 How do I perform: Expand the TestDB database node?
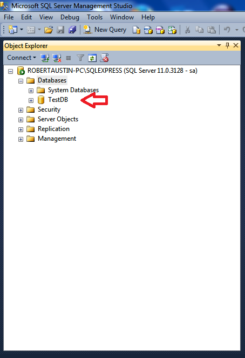point(31,100)
